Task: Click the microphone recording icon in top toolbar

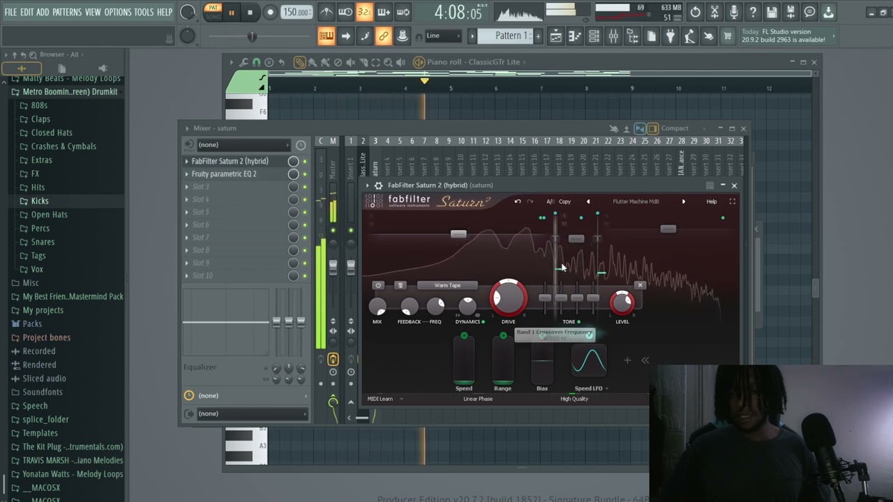Action: pos(734,13)
